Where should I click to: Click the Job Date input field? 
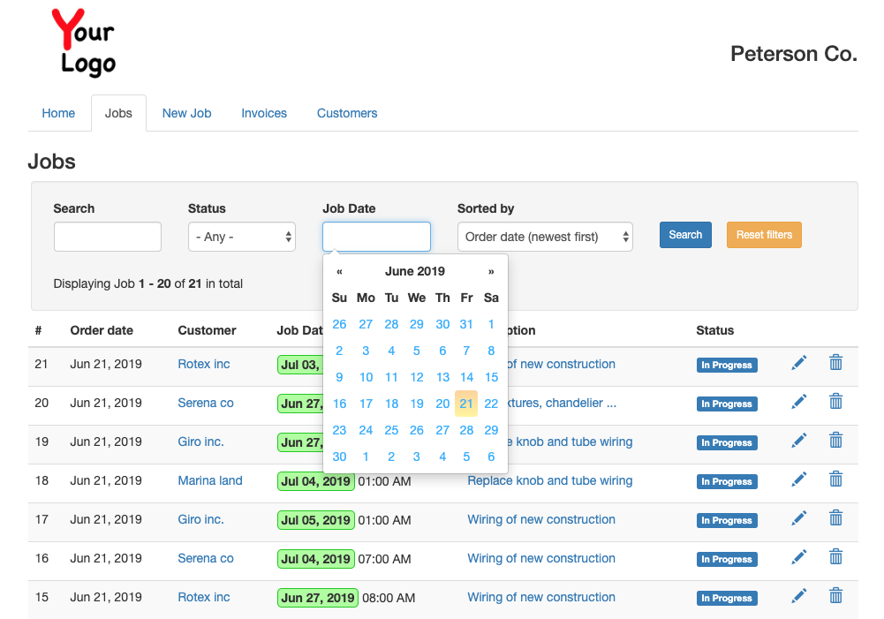coord(376,237)
